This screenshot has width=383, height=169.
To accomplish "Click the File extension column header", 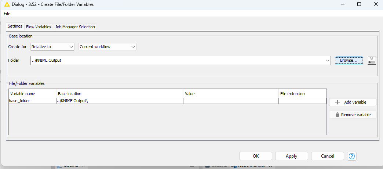I will pos(302,94).
